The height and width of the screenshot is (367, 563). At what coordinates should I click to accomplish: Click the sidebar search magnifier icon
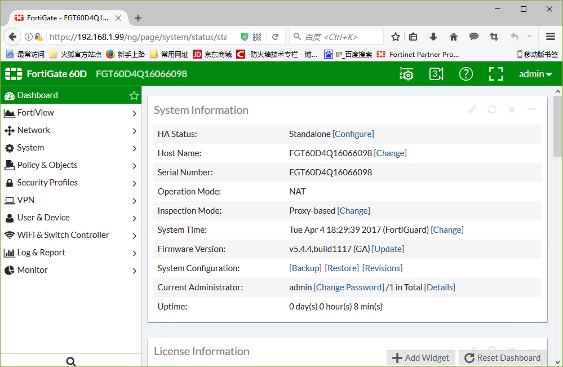click(x=71, y=361)
